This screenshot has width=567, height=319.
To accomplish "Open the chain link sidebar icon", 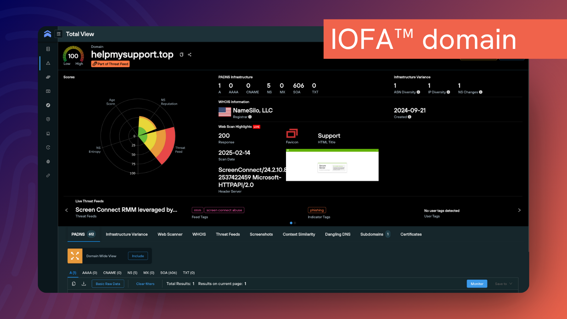I will (48, 175).
